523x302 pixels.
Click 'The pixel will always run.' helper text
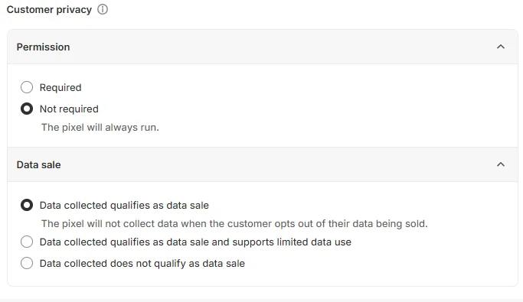point(100,127)
